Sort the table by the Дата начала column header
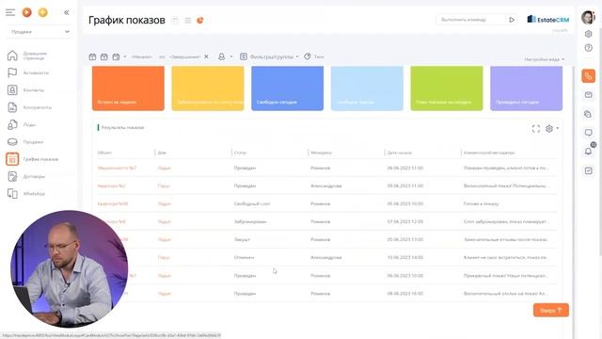This screenshot has width=602, height=339. coord(400,153)
